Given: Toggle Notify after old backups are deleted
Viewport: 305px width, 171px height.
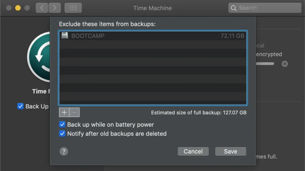Looking at the screenshot, I should [62, 134].
